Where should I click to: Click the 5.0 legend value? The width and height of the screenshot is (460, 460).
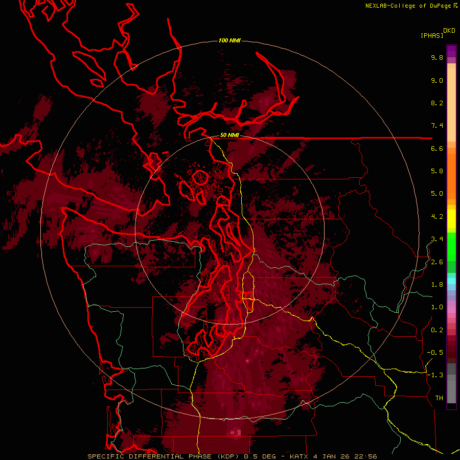(437, 194)
